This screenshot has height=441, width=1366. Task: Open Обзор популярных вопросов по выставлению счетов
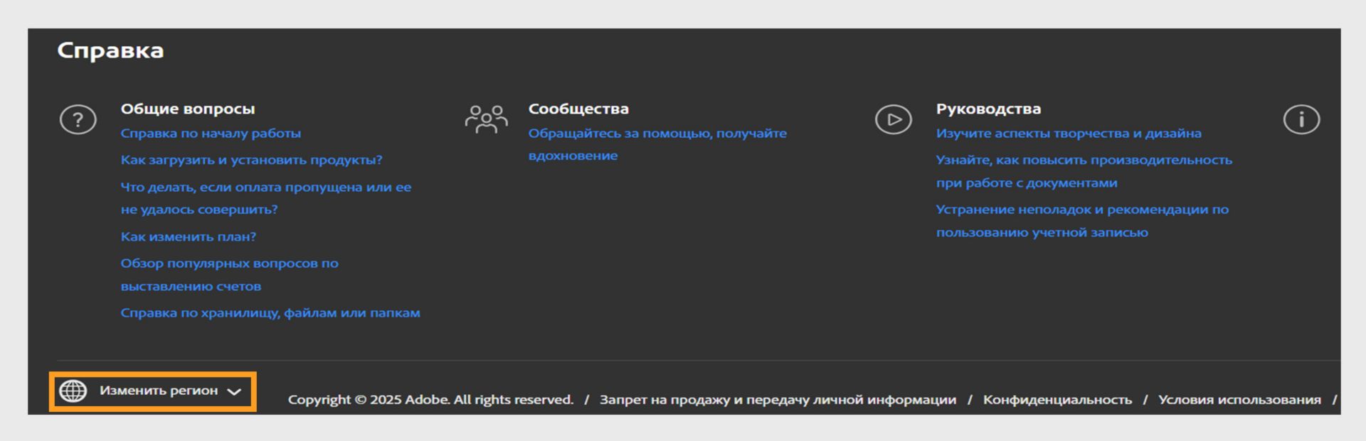[229, 263]
